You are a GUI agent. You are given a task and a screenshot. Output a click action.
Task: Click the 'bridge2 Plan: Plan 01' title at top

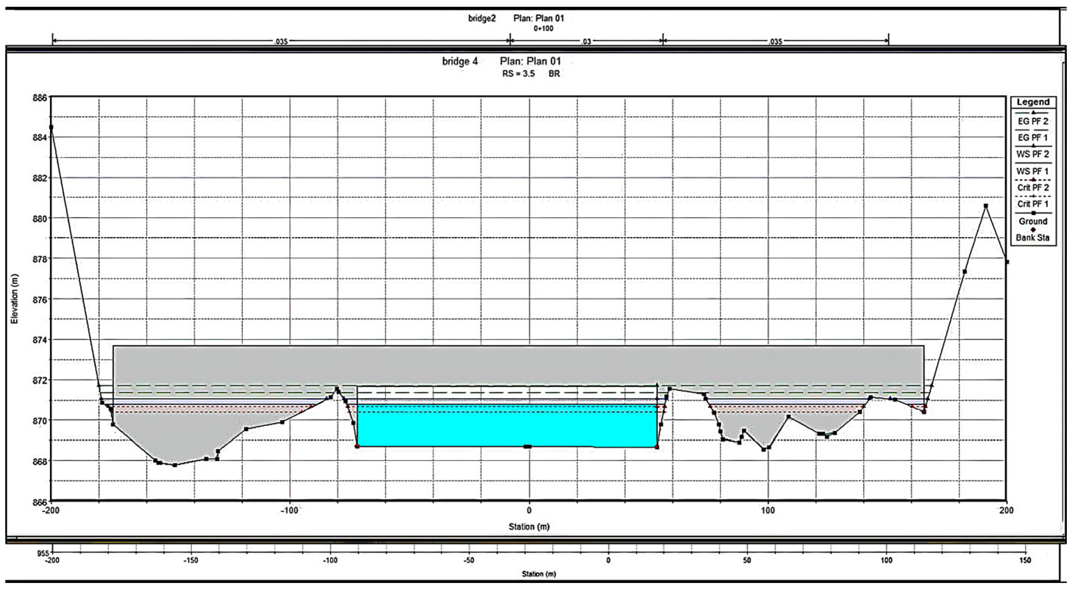pyautogui.click(x=516, y=18)
